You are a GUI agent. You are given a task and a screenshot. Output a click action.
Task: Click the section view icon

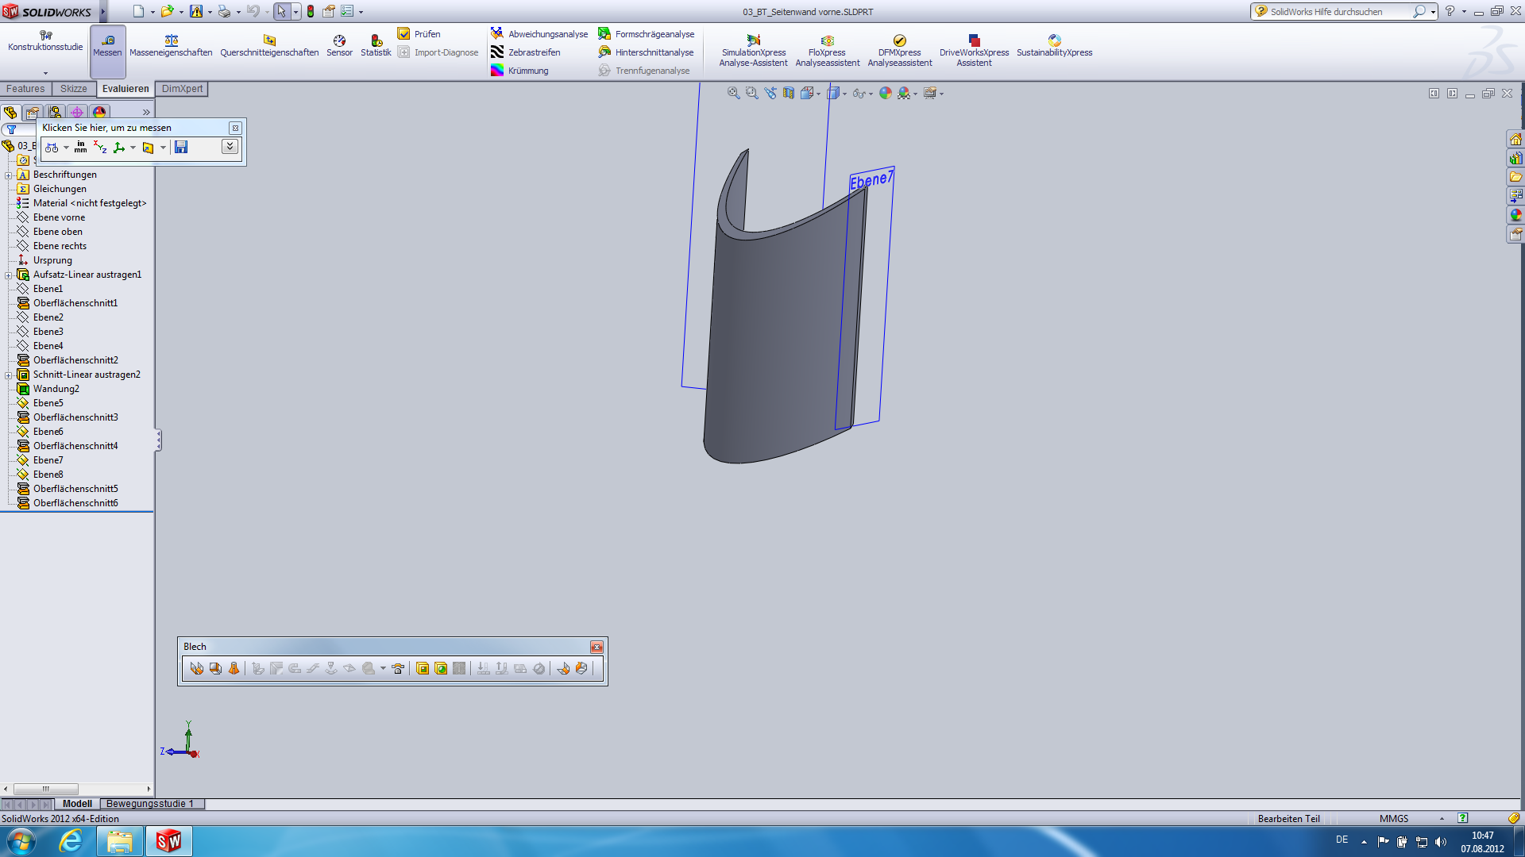tap(789, 94)
